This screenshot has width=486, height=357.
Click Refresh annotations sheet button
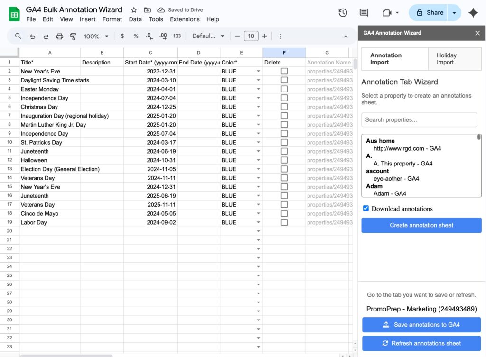point(421,343)
